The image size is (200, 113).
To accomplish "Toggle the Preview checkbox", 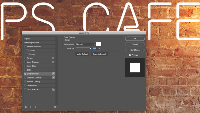I will pos(130,55).
